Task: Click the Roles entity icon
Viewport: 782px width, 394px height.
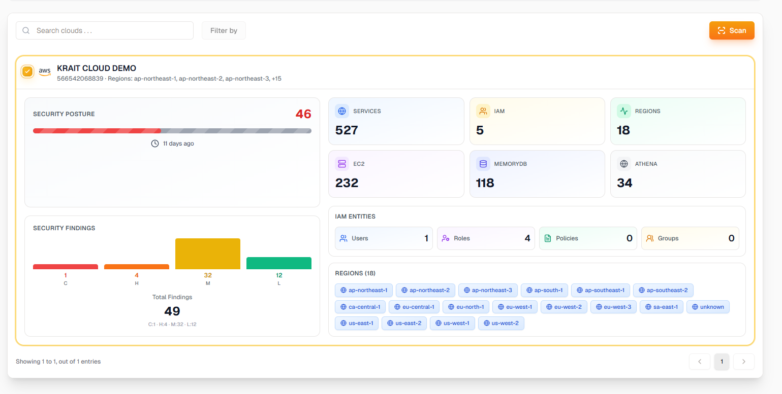Action: click(x=446, y=238)
